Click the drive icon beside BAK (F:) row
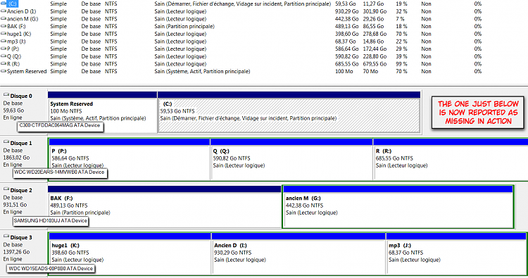528x278 pixels. [x=4, y=26]
